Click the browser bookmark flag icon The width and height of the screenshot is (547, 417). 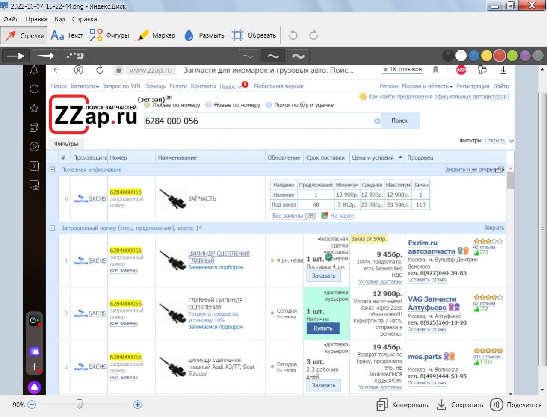tap(436, 70)
